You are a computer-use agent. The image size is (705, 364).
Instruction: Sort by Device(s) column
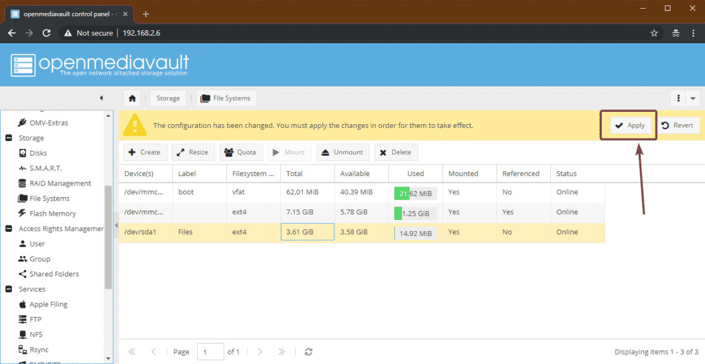point(146,174)
